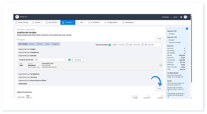Click the Pesquisar button
Image resolution: width=207 pixels, height=114 pixels.
tap(78, 60)
